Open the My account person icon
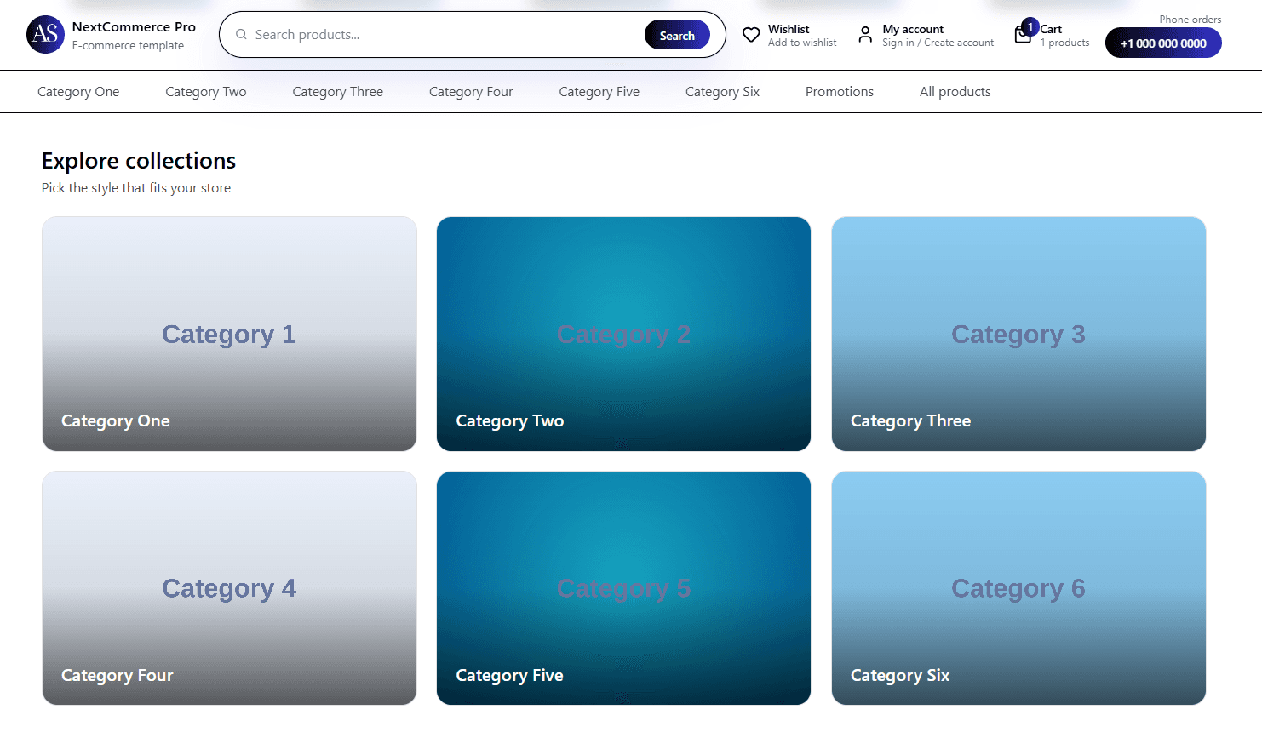The width and height of the screenshot is (1262, 732). point(865,35)
